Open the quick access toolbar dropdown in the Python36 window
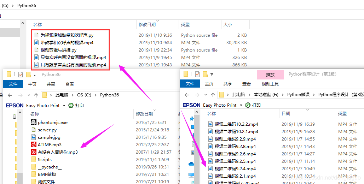 pos(35,75)
